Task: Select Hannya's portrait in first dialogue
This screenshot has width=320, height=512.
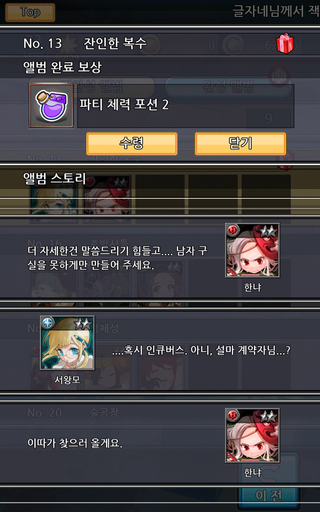Action: [252, 250]
